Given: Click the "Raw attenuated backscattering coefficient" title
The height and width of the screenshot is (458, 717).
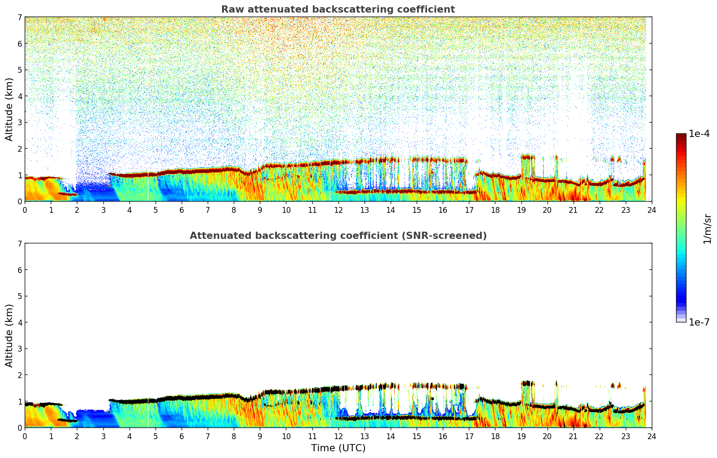Looking at the screenshot, I should (x=338, y=9).
